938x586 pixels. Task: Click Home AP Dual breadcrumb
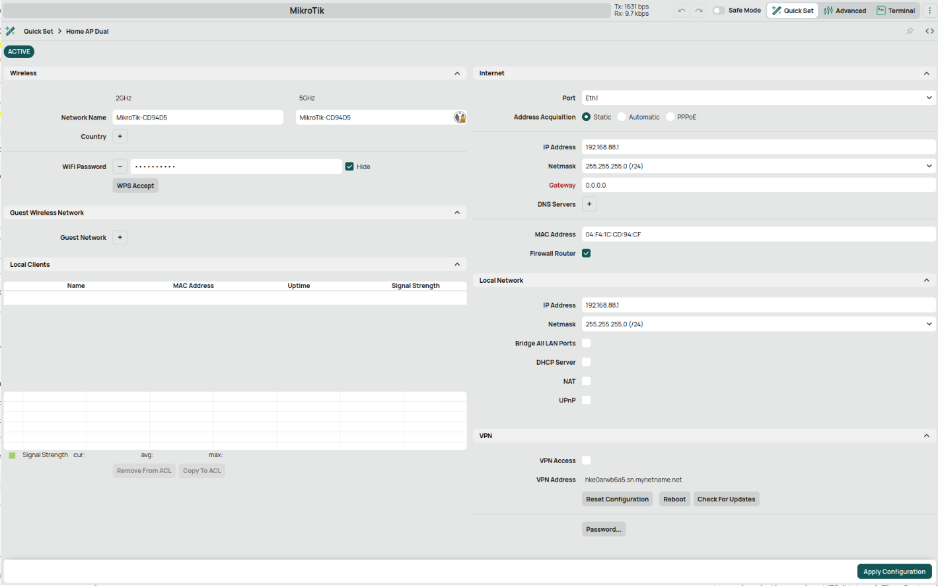(x=87, y=31)
